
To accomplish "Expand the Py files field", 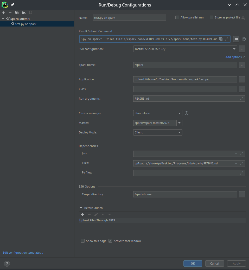I will [241, 173].
